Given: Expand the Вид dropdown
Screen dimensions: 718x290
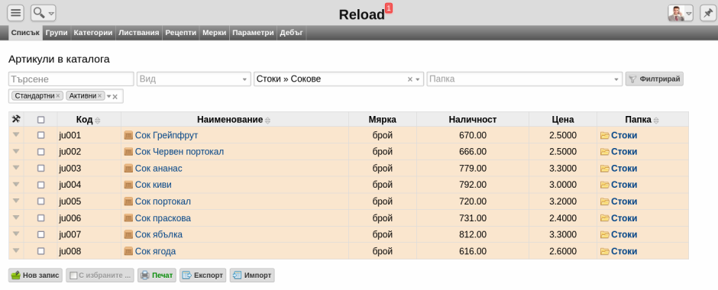Looking at the screenshot, I should [194, 79].
